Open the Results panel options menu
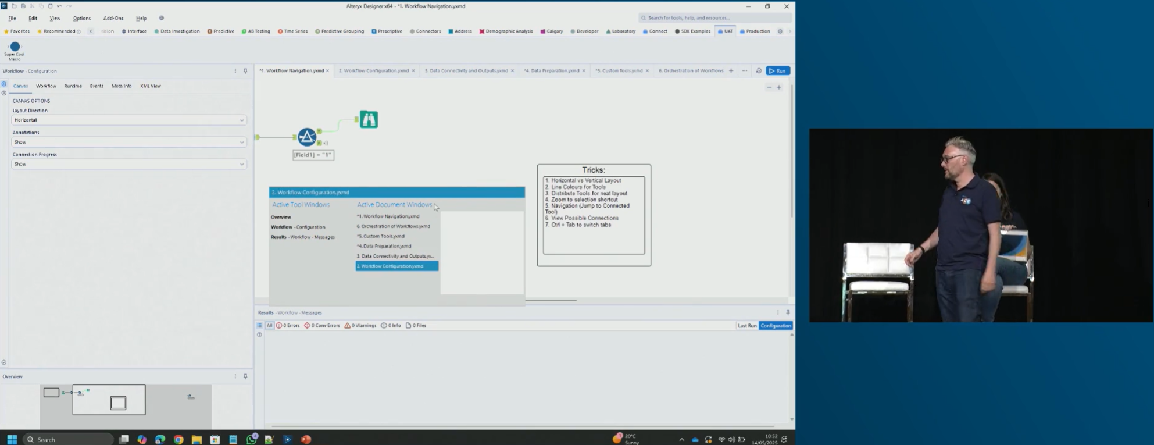Screen dimensions: 1154x445 pos(778,312)
